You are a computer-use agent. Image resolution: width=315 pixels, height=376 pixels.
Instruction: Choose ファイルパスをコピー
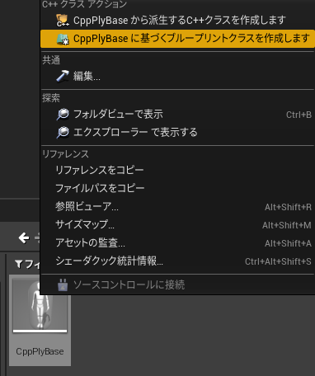[177, 188]
